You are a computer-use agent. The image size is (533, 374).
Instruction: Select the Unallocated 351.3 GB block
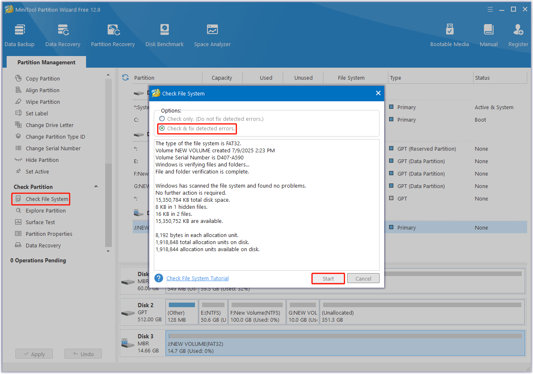tap(422, 313)
